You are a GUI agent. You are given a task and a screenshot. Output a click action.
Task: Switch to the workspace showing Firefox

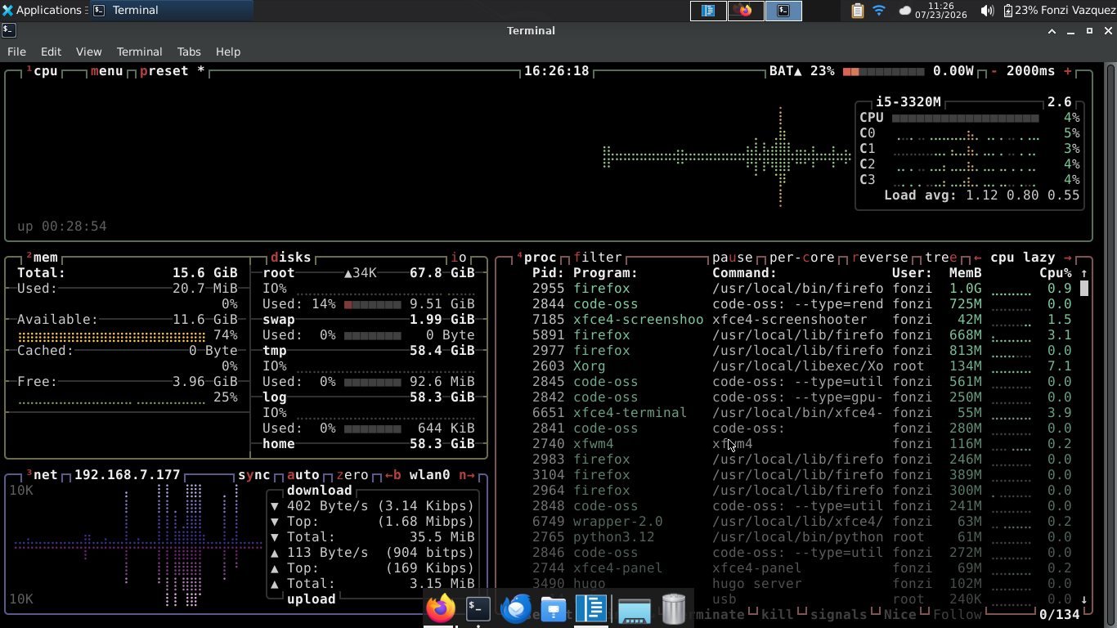(x=746, y=11)
